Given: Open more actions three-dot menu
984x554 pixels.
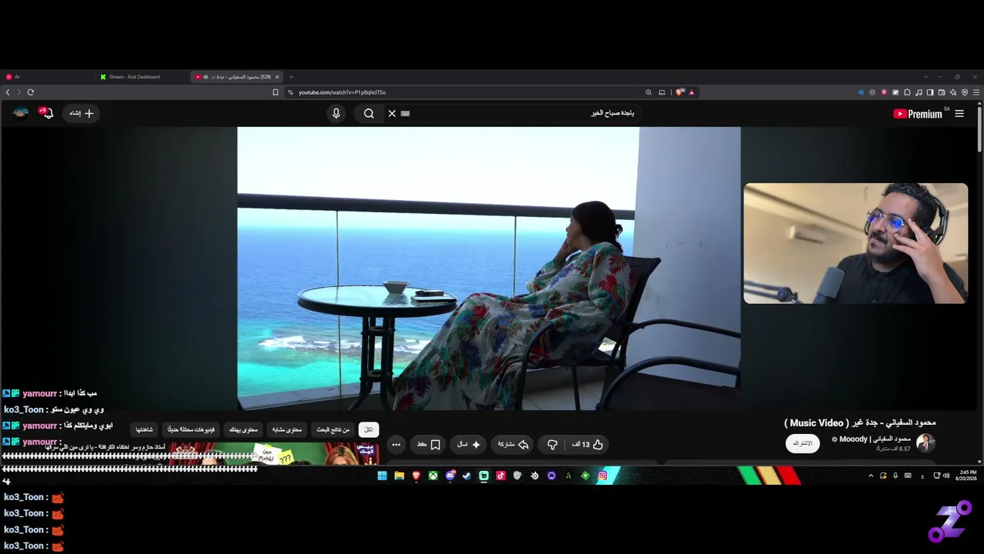Looking at the screenshot, I should 396,445.
